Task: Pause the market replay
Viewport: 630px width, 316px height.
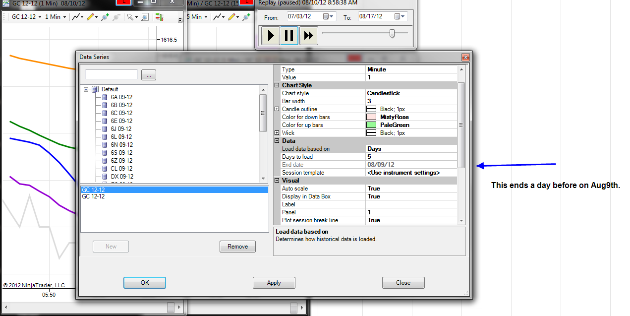Action: [x=289, y=36]
